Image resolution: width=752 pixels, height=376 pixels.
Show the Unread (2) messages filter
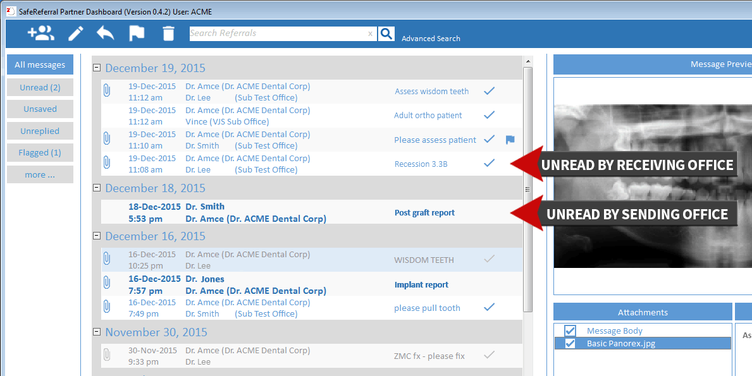pyautogui.click(x=40, y=87)
